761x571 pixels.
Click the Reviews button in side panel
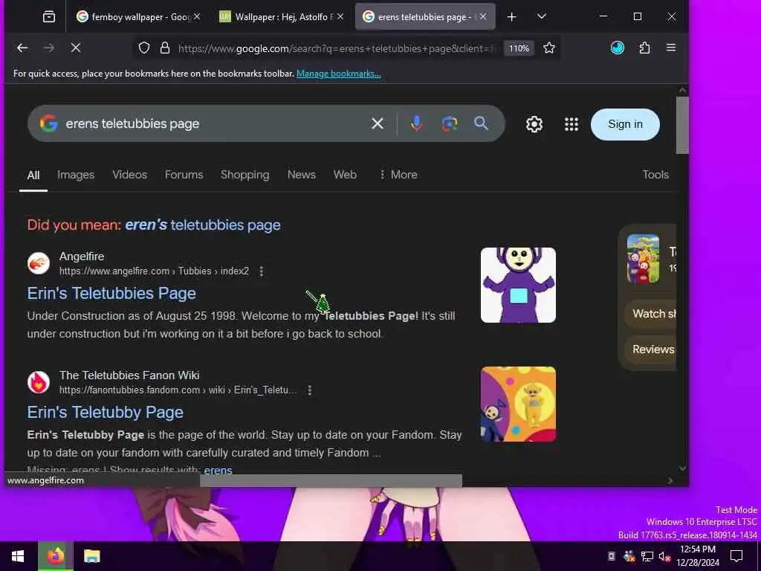(651, 349)
